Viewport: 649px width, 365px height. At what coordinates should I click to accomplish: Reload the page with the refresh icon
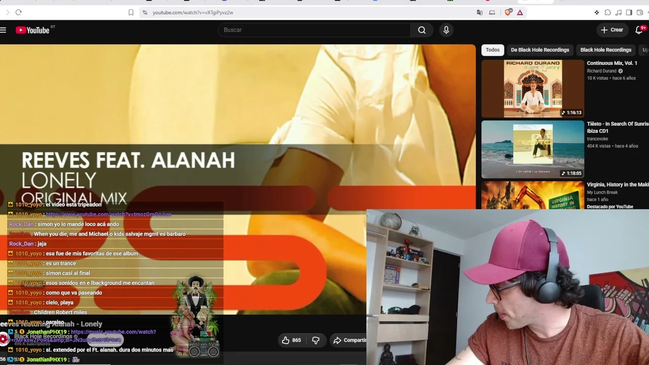[x=18, y=12]
